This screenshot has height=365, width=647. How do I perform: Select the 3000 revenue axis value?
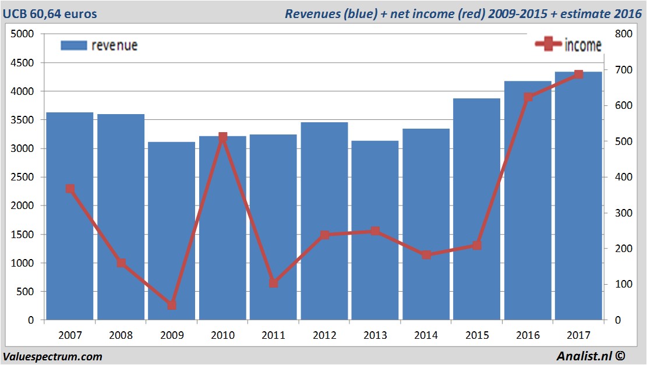(x=22, y=148)
